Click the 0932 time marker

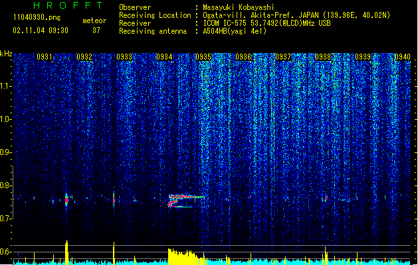(x=84, y=57)
